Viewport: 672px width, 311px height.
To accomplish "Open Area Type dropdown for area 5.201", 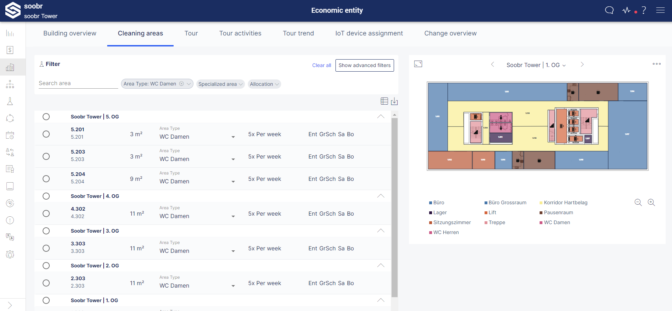I will (x=197, y=137).
